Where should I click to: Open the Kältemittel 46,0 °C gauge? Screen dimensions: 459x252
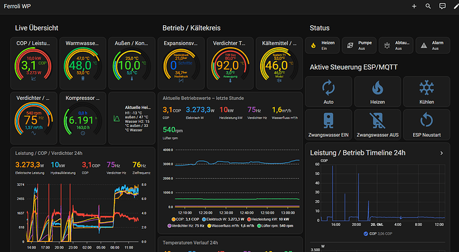[279, 63]
